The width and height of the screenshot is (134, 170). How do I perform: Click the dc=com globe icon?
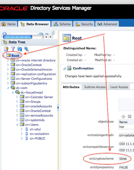click(13, 88)
